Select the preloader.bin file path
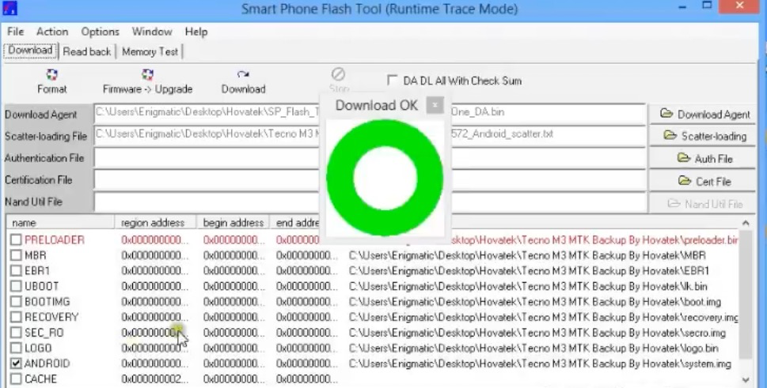 pyautogui.click(x=594, y=239)
